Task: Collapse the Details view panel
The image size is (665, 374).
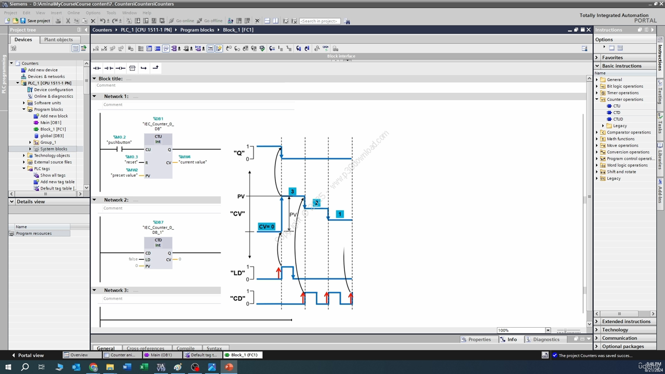Action: pyautogui.click(x=12, y=202)
